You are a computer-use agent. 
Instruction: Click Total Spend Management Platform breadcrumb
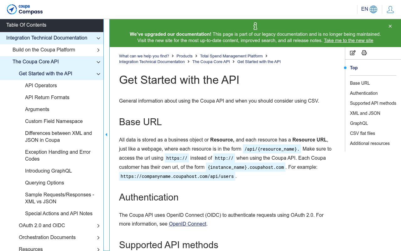click(x=232, y=56)
